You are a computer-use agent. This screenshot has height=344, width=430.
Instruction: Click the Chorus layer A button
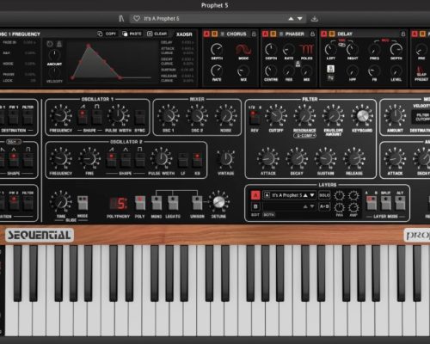coord(206,34)
